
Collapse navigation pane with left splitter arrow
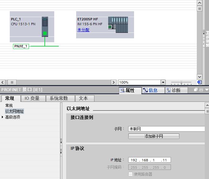click(61, 142)
